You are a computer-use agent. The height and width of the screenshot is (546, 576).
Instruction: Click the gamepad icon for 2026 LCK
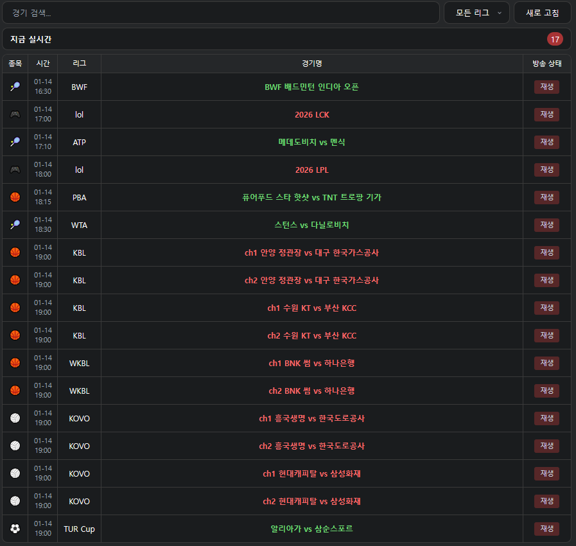[x=15, y=115]
